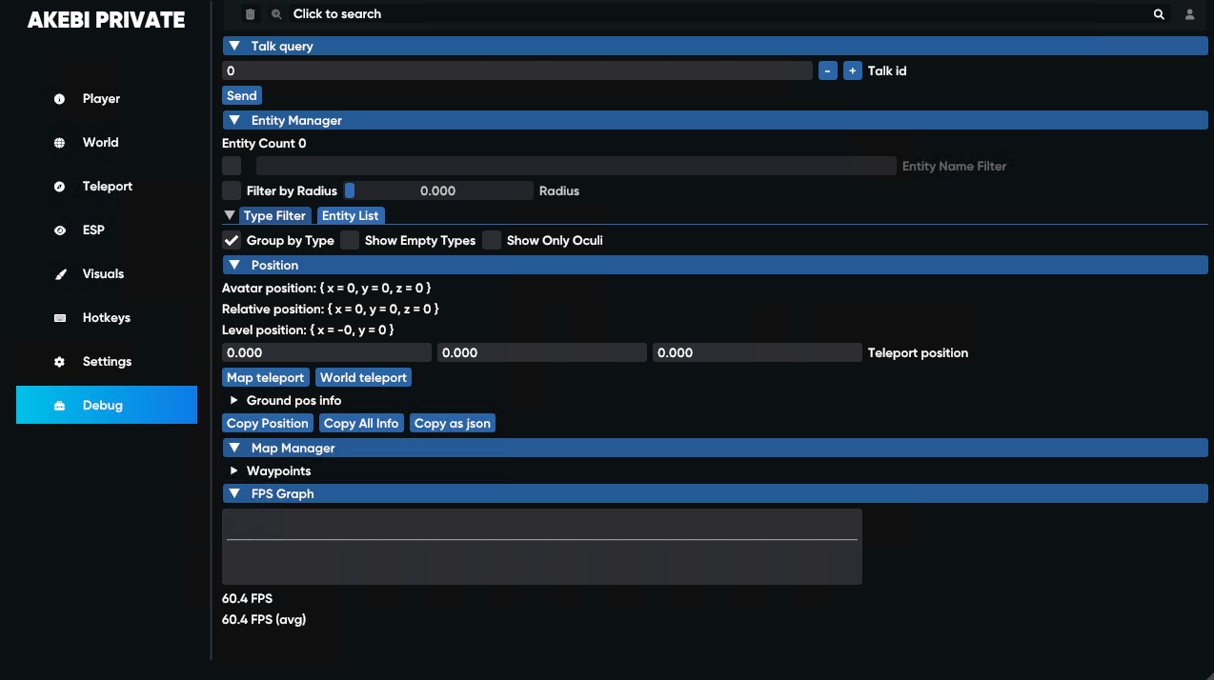Image resolution: width=1214 pixels, height=680 pixels.
Task: Switch to the Entity List tab
Action: point(351,215)
